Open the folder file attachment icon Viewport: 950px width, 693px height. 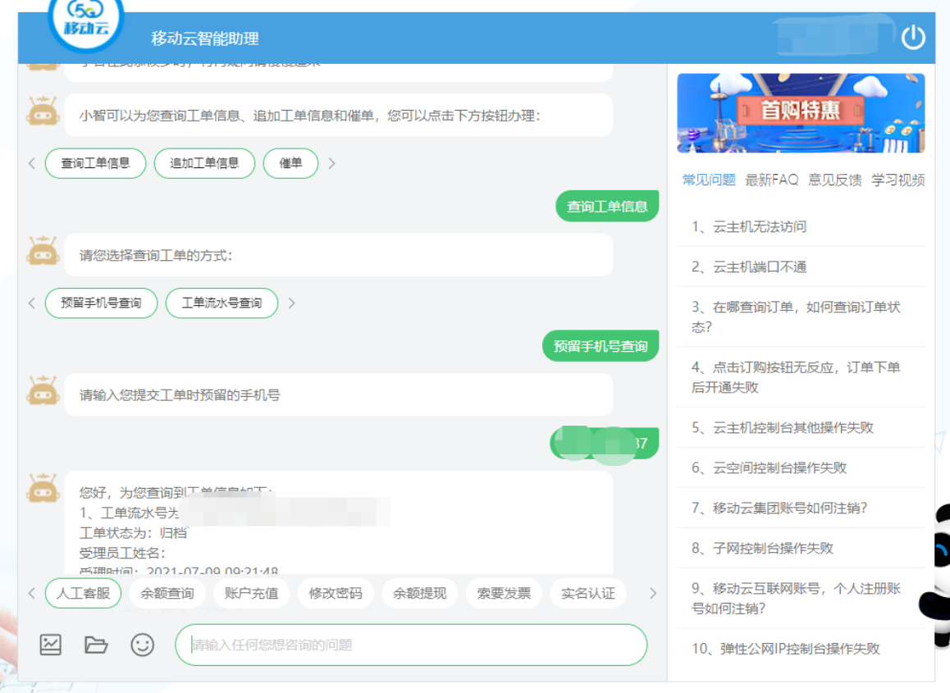(96, 645)
